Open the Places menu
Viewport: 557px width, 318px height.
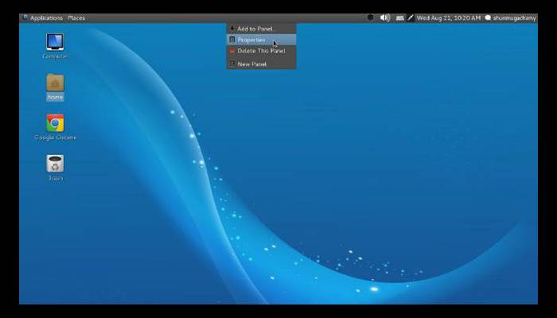(76, 17)
